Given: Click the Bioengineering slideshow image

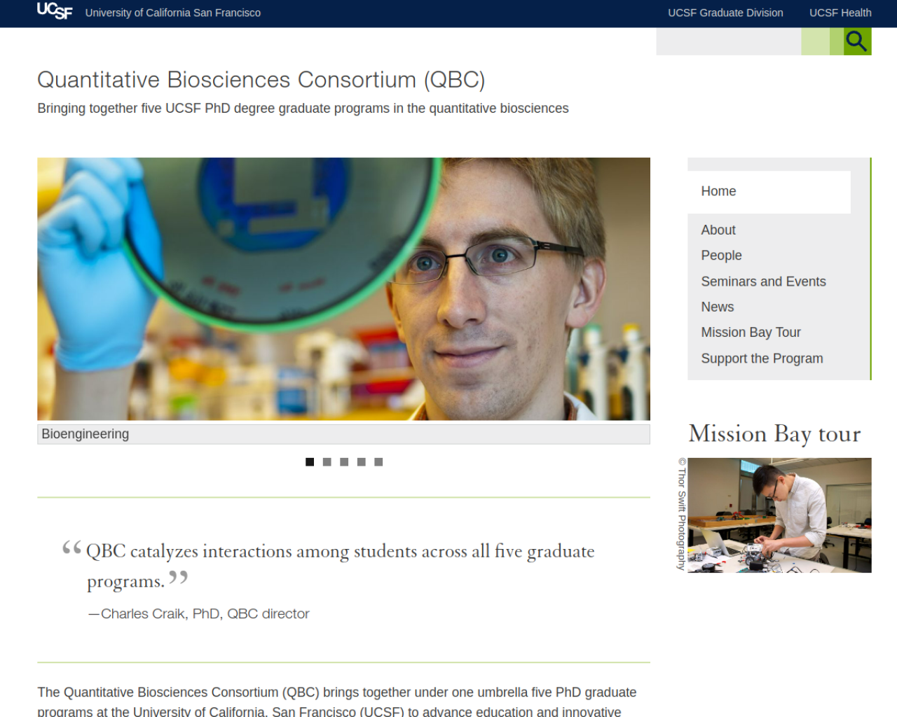Looking at the screenshot, I should [343, 289].
